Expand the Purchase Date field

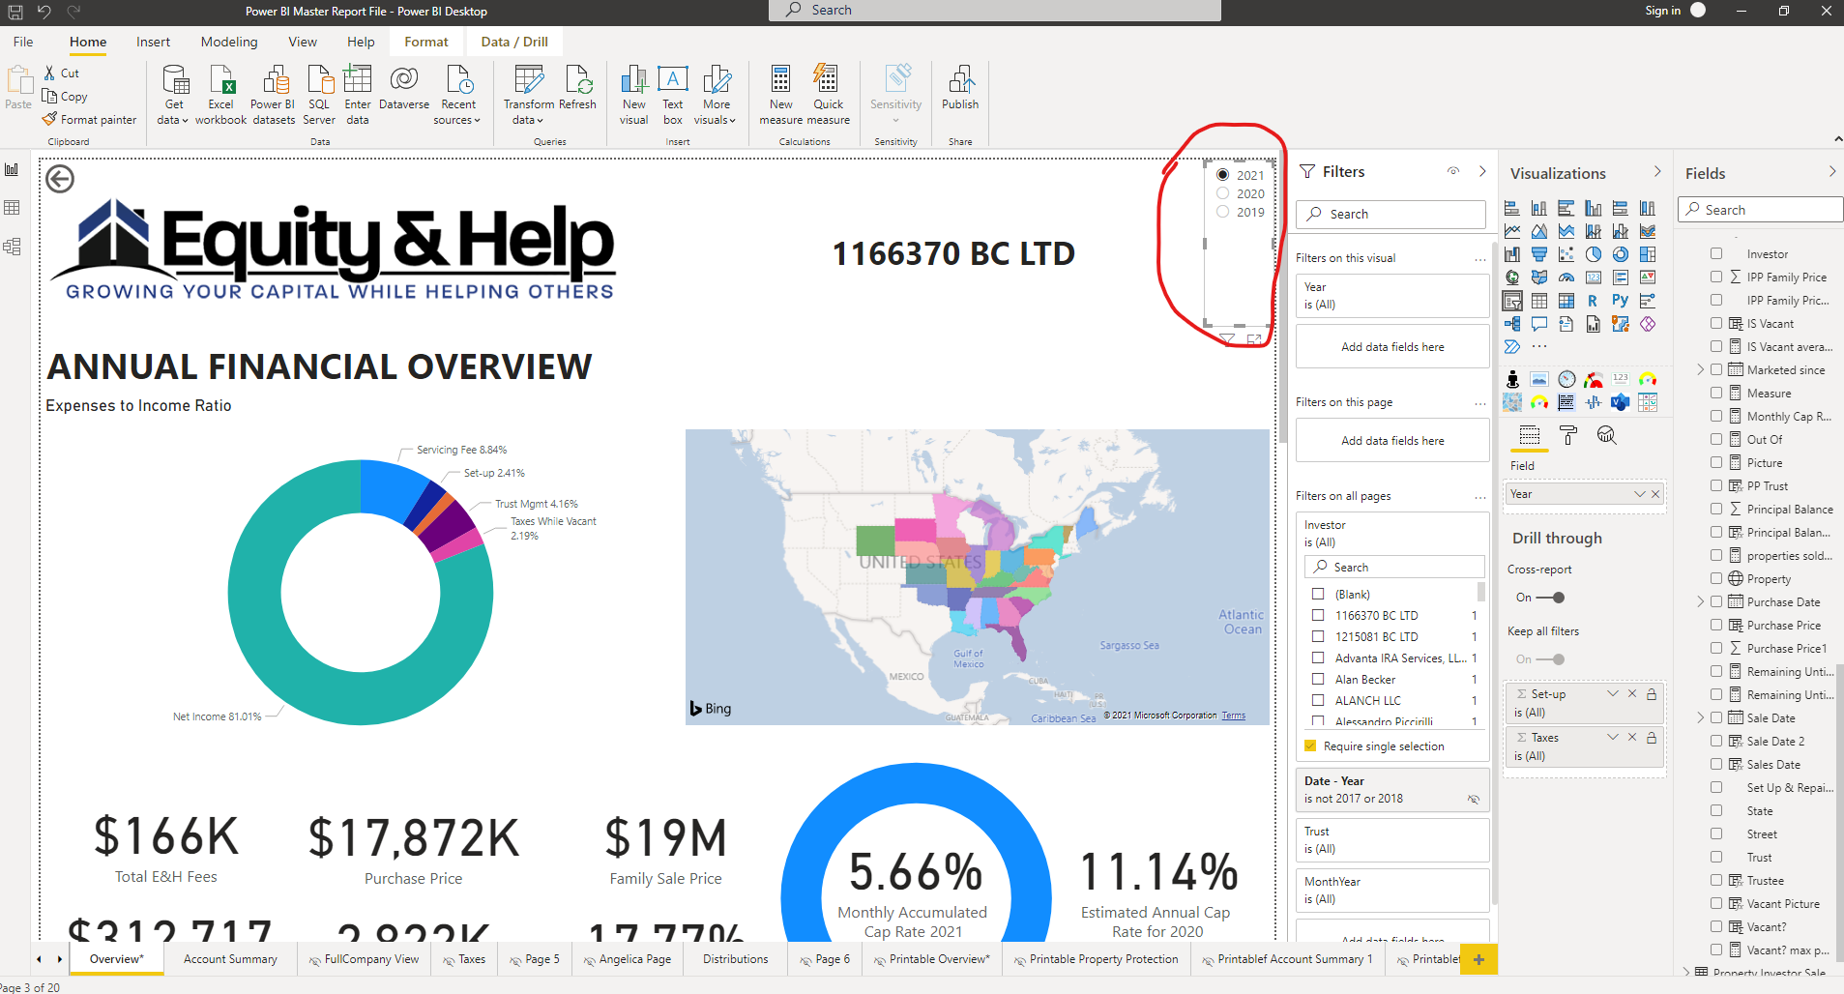1701,601
